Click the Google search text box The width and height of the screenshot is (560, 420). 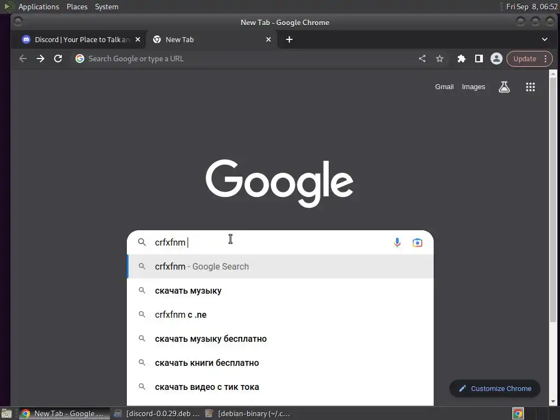pos(271,242)
